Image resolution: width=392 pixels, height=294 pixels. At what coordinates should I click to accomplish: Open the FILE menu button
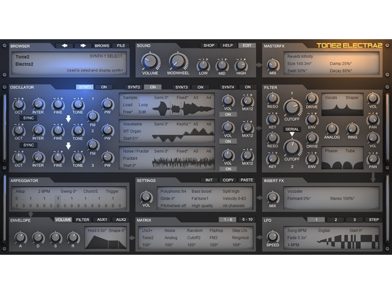pyautogui.click(x=121, y=45)
